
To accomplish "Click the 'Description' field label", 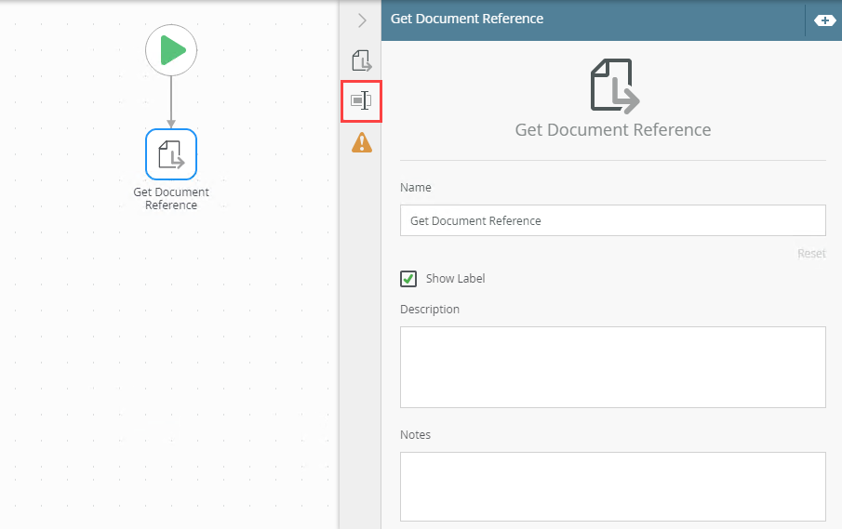I will [x=430, y=310].
